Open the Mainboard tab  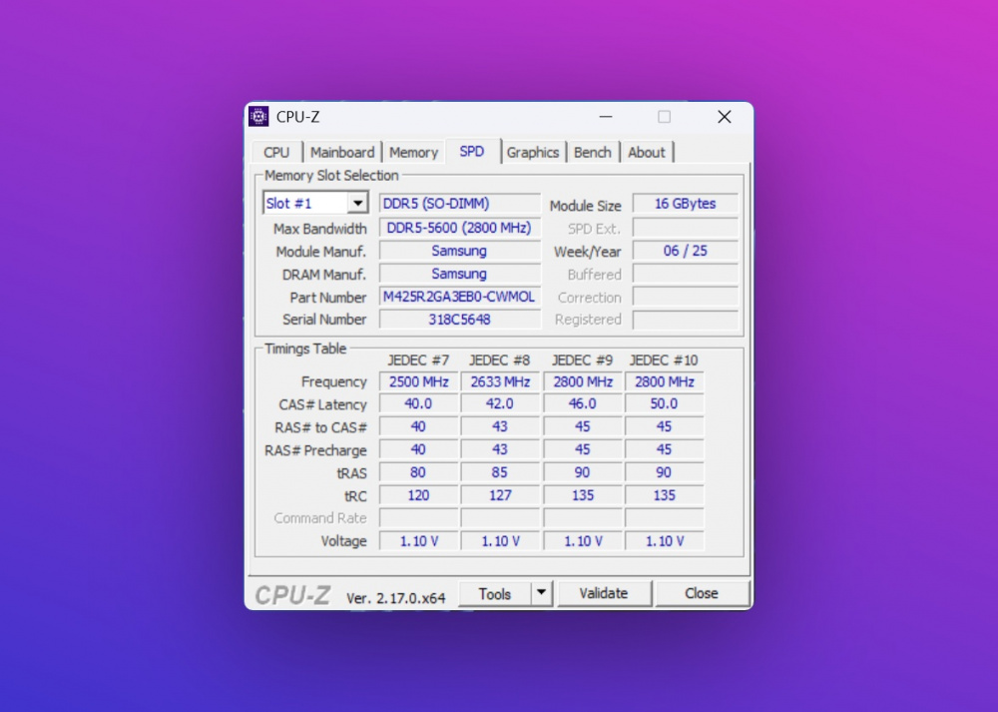click(x=342, y=153)
